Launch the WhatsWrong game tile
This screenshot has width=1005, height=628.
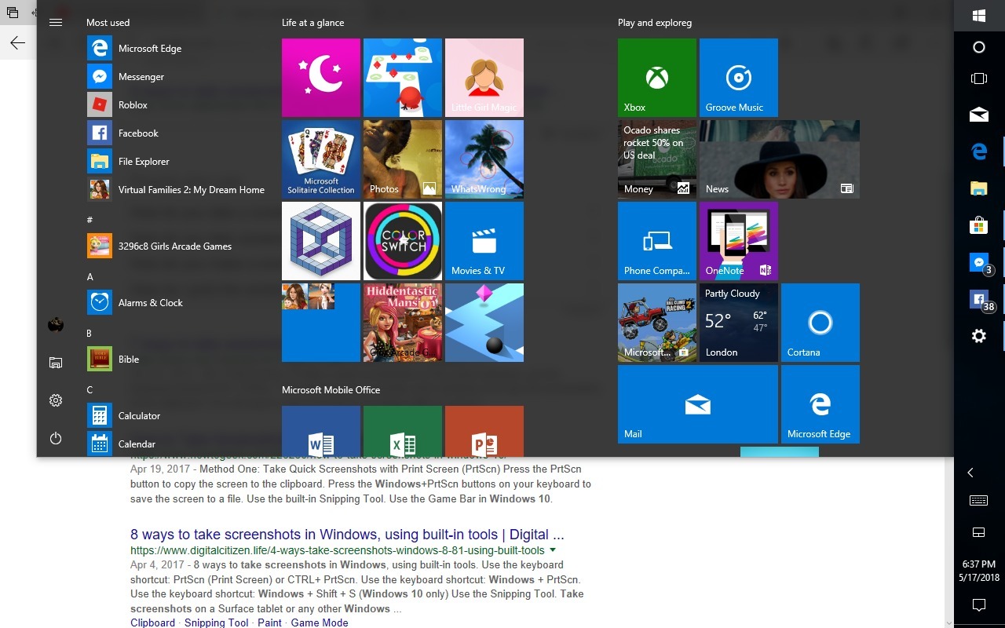click(x=484, y=159)
